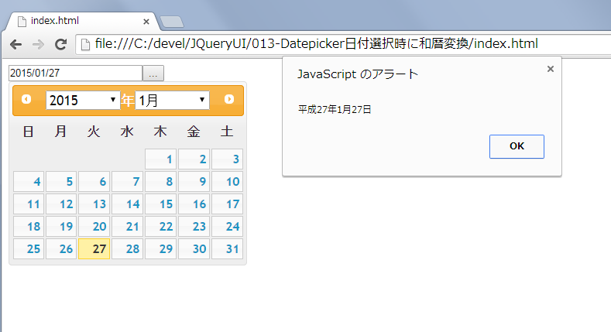
Task: Select day 12 in the calendar
Action: pyautogui.click(x=62, y=204)
